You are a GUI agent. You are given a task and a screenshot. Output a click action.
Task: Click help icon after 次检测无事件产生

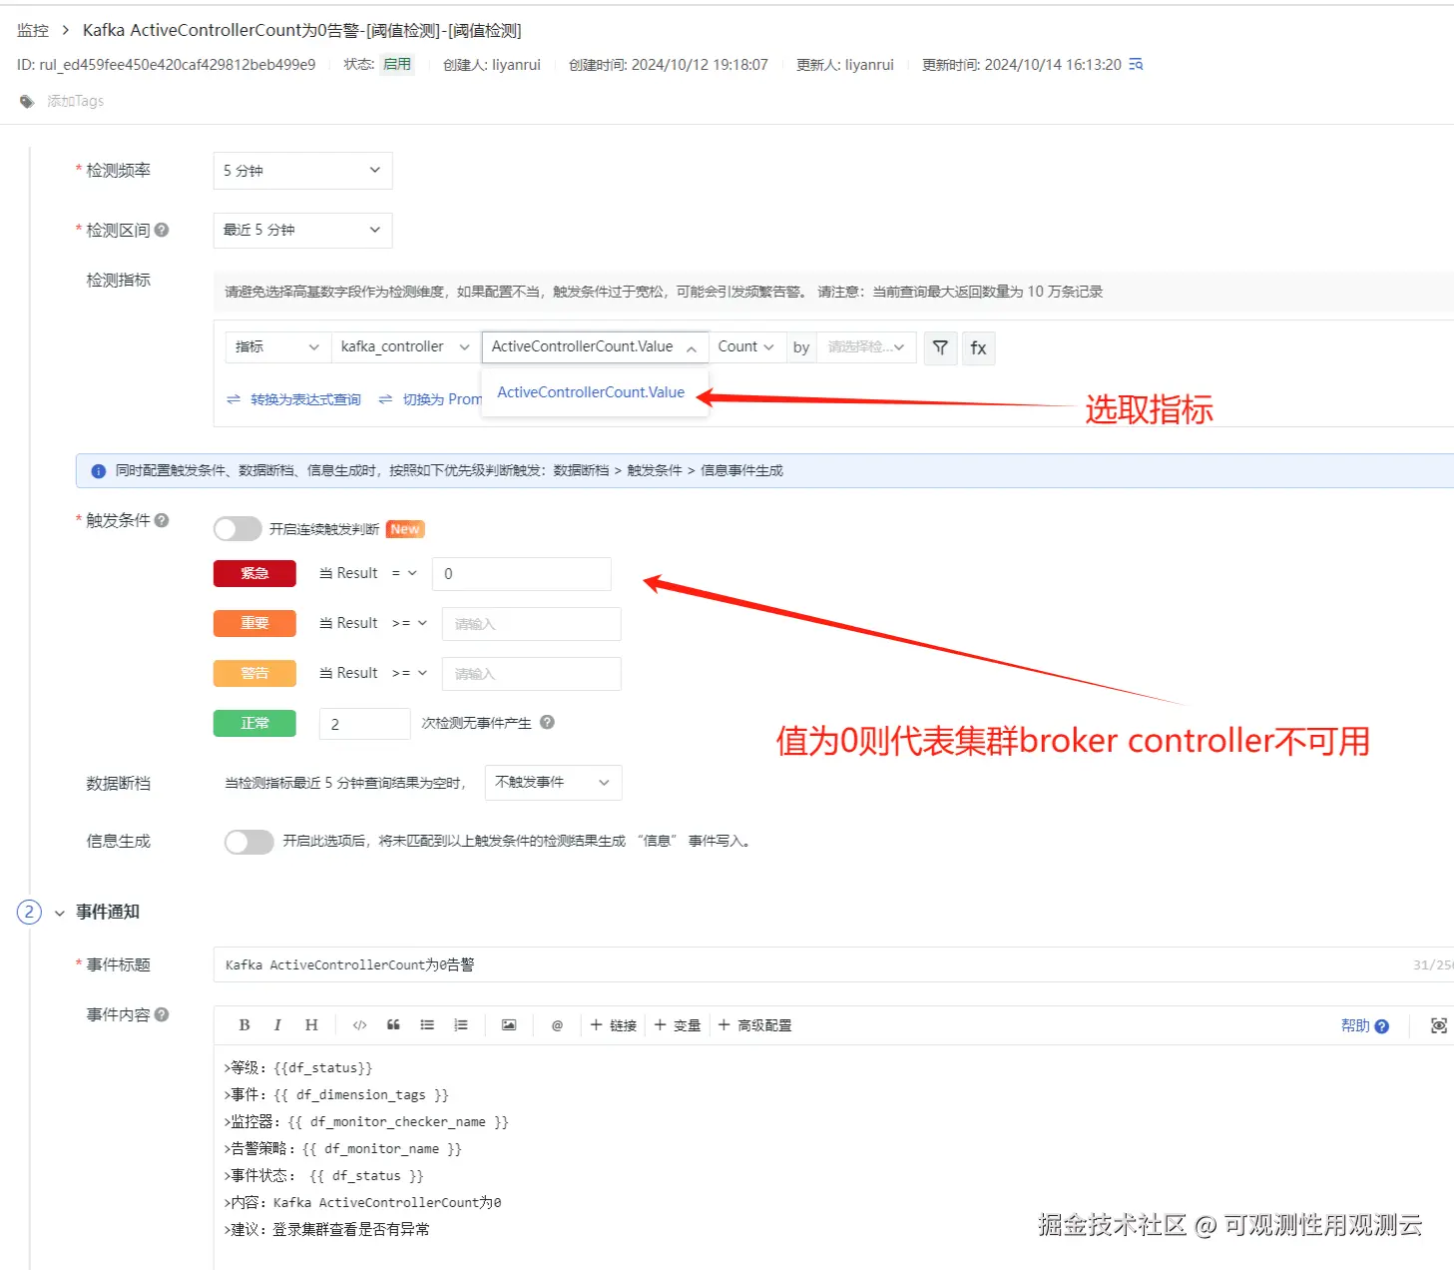pyautogui.click(x=547, y=722)
